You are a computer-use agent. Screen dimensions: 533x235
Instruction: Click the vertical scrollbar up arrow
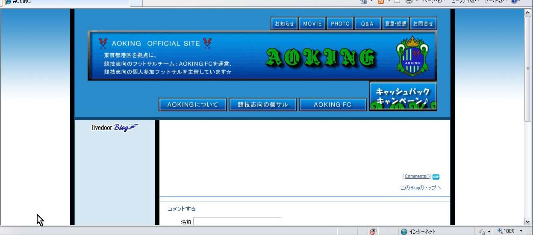[x=528, y=12]
